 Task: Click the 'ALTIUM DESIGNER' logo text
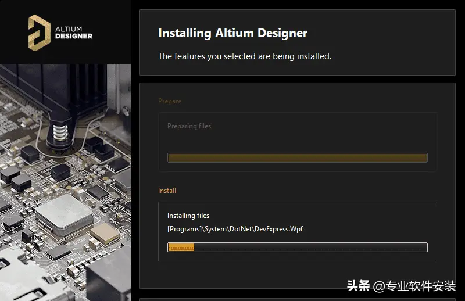pyautogui.click(x=74, y=33)
